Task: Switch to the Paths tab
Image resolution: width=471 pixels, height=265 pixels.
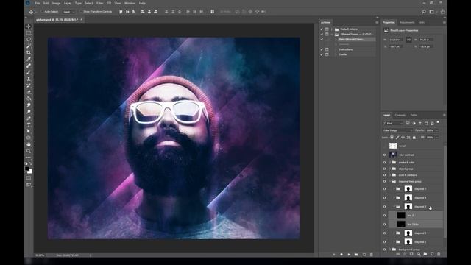Action: pyautogui.click(x=414, y=115)
